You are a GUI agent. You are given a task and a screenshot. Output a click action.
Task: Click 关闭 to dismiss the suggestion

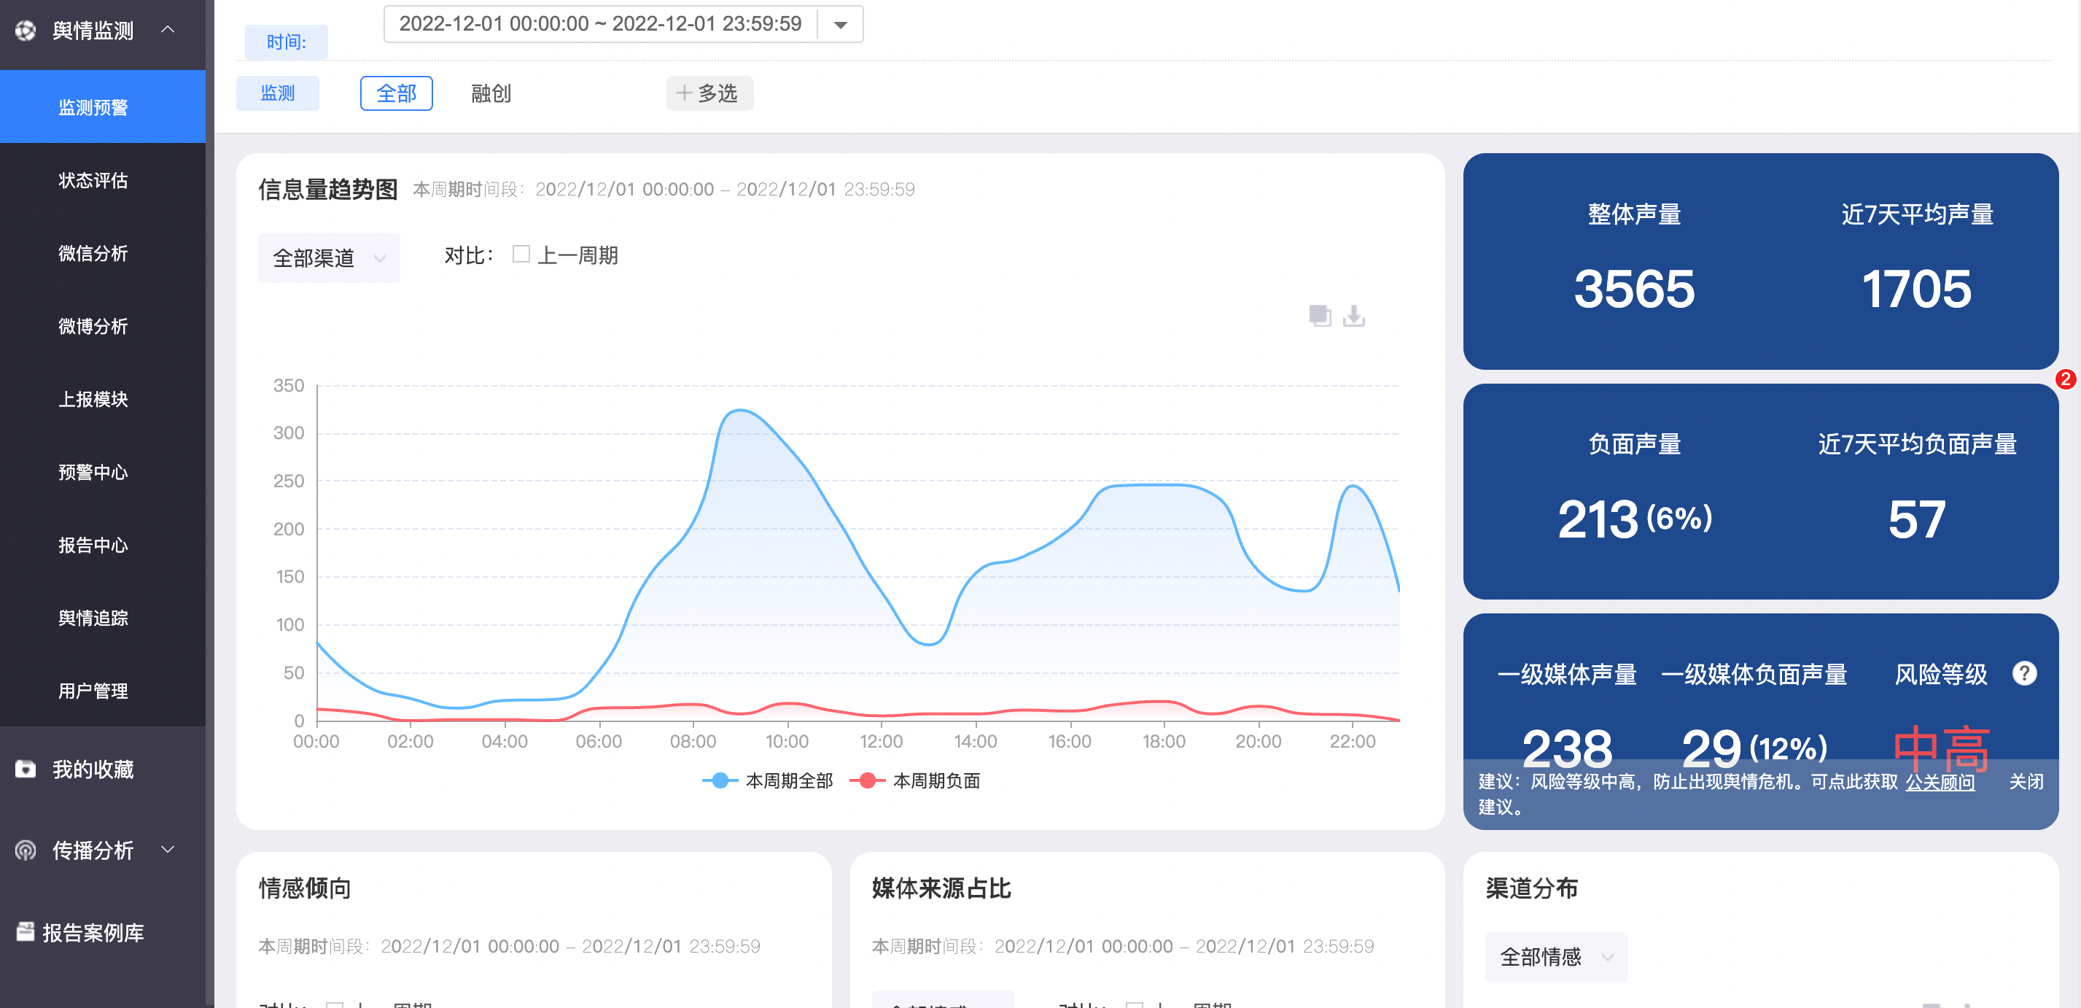pos(2026,782)
